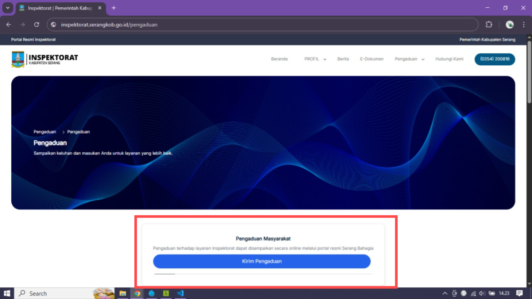532x299 pixels.
Task: Click the browser reload page icon
Action: pyautogui.click(x=37, y=25)
